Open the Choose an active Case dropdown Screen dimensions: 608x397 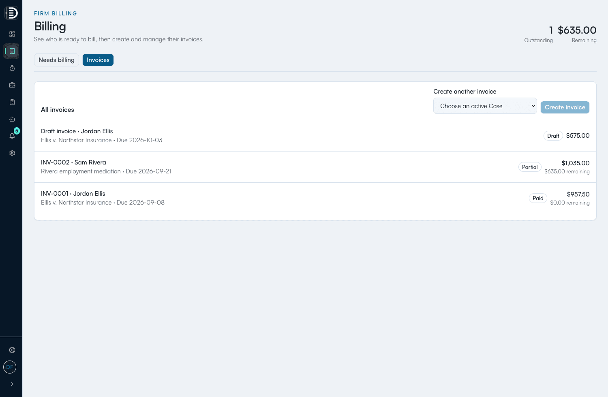(x=485, y=106)
